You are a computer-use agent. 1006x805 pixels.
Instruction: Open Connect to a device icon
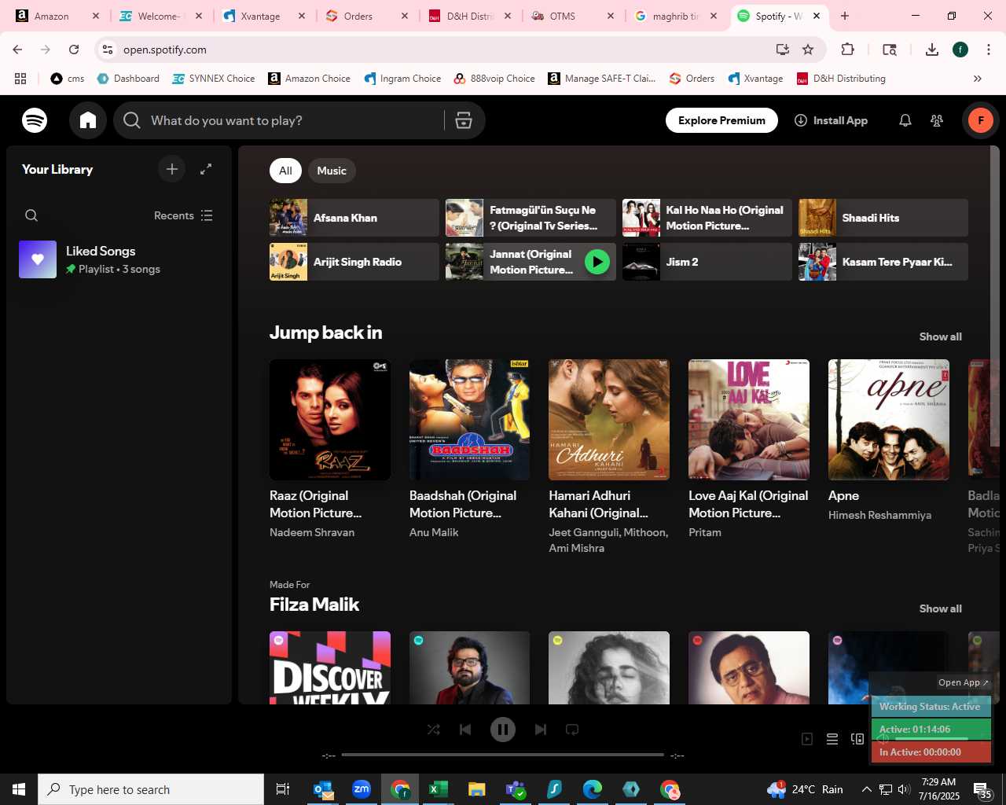[x=857, y=739]
